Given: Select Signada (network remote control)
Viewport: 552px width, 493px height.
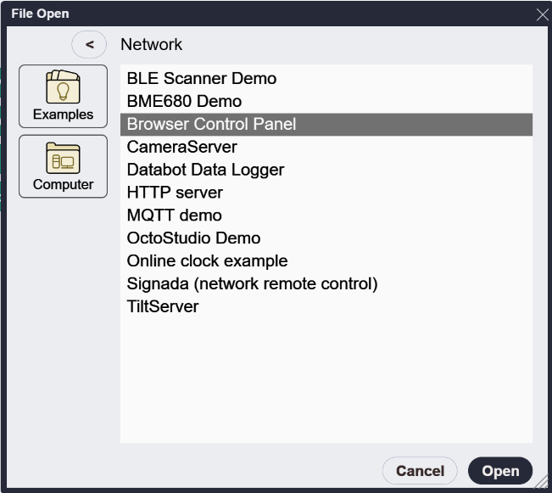Looking at the screenshot, I should tap(326, 283).
